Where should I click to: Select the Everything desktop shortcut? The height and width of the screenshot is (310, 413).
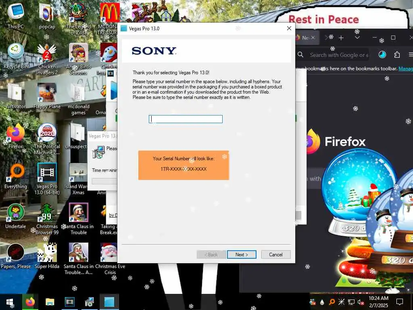pos(16,176)
